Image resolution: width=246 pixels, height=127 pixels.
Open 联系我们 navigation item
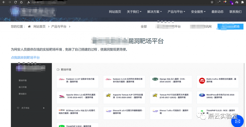click(x=236, y=12)
